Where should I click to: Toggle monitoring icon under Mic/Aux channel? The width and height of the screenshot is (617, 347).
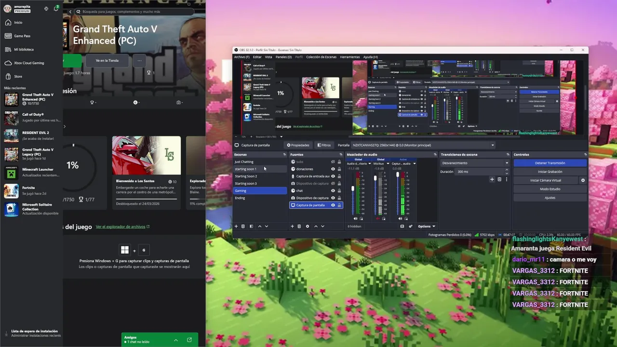coord(384,219)
